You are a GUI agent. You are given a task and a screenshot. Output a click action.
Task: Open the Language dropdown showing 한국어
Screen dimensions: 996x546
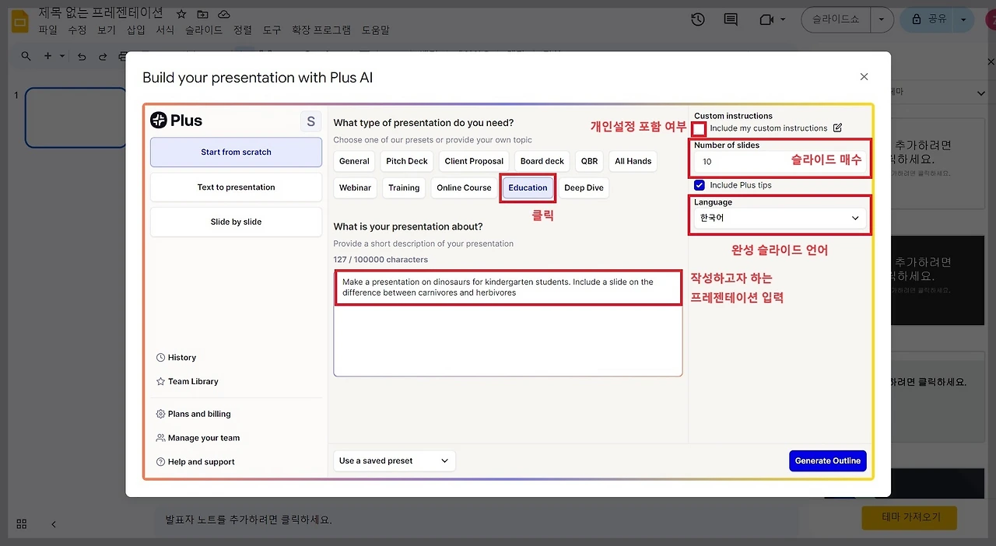(780, 219)
